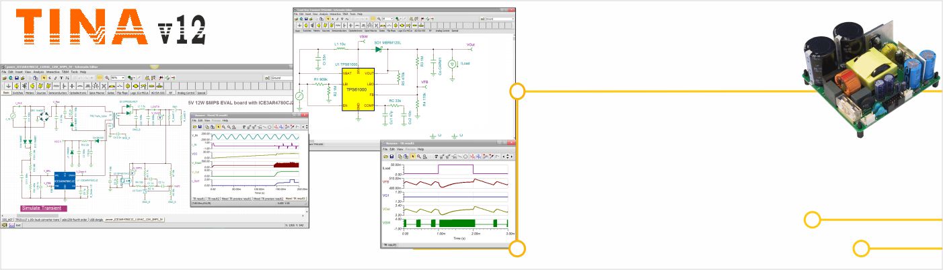
Task: Open Tools menu in the power_ICE3AR4780CJZ schematic editor
Action: [75, 72]
